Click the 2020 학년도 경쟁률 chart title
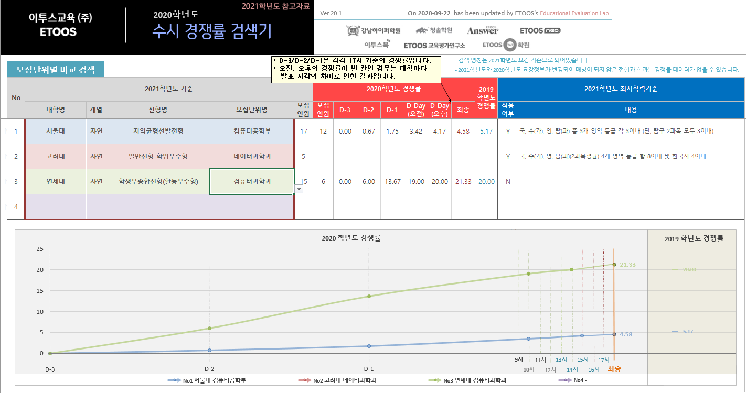 351,238
